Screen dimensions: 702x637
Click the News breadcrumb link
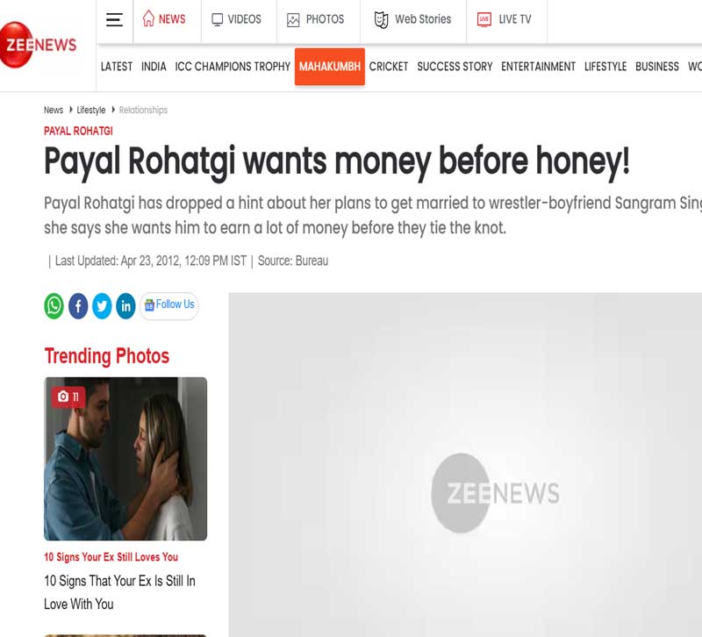pyautogui.click(x=54, y=111)
